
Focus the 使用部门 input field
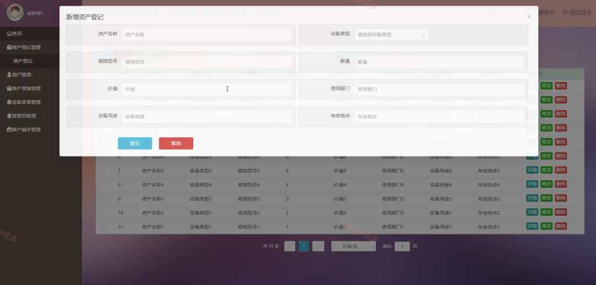click(x=439, y=90)
